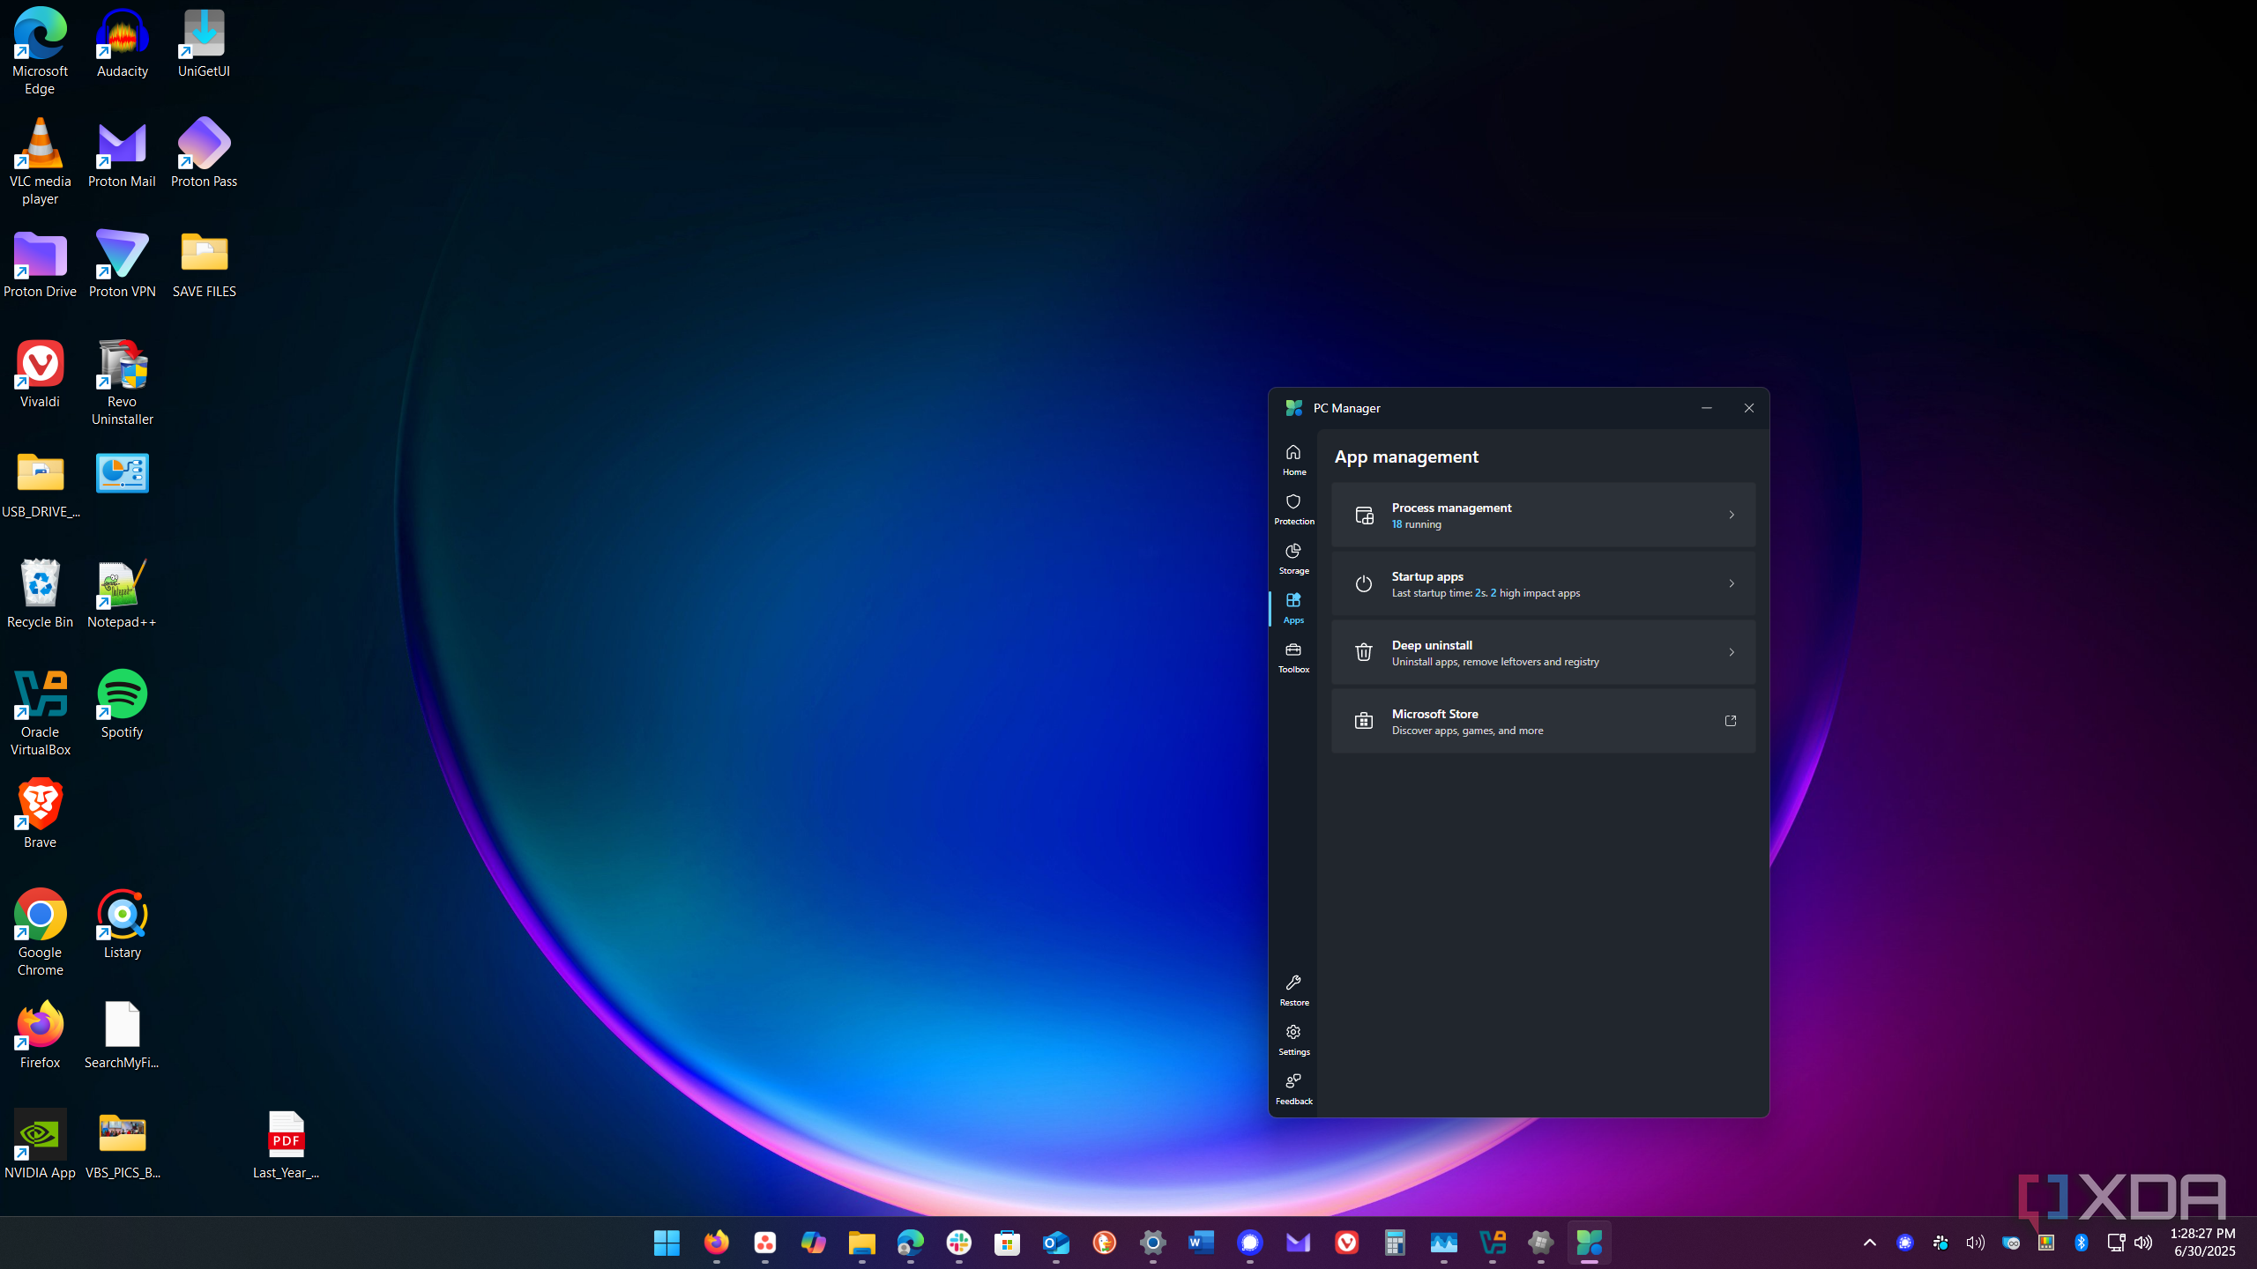Click the Deep uninstall trash icon
2257x1269 pixels.
1363,652
